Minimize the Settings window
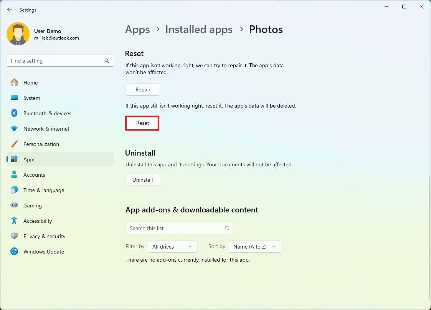Screen dimensions: 431x310 pos(386,7)
